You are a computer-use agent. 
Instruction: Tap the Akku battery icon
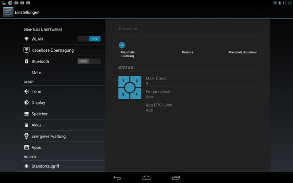click(26, 125)
